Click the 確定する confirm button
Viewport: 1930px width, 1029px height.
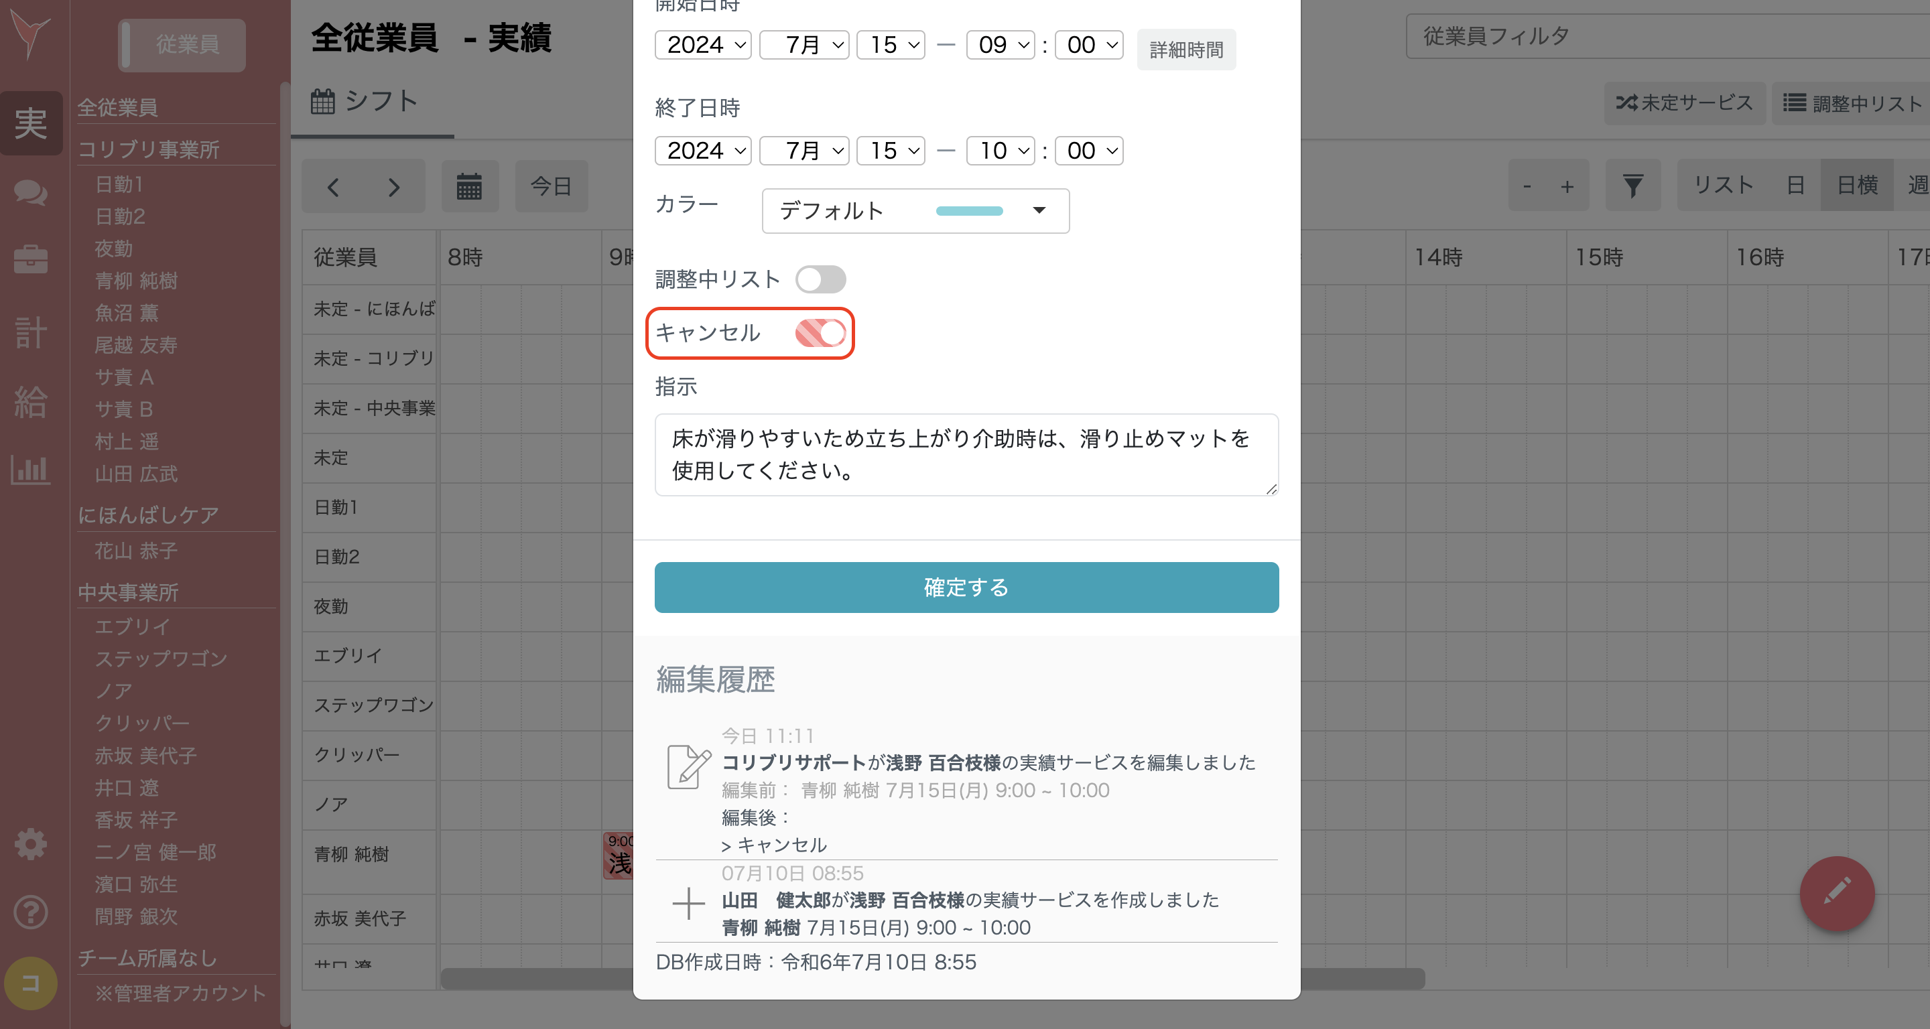pyautogui.click(x=966, y=588)
